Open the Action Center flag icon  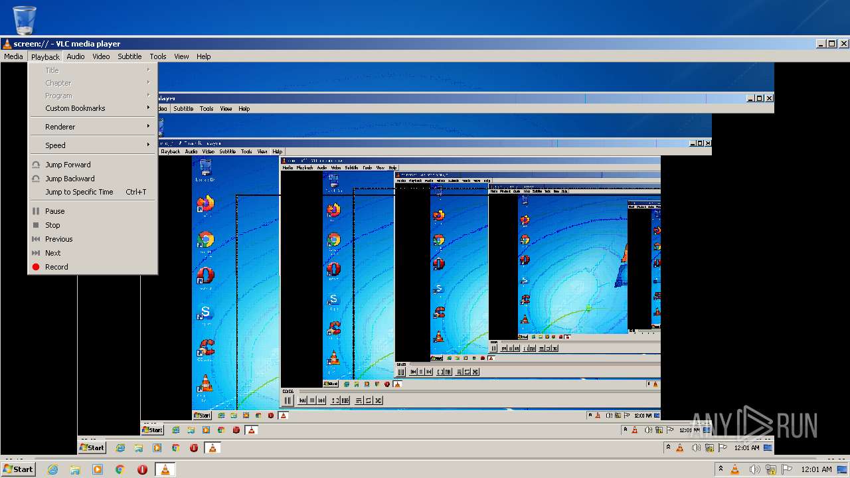[787, 469]
